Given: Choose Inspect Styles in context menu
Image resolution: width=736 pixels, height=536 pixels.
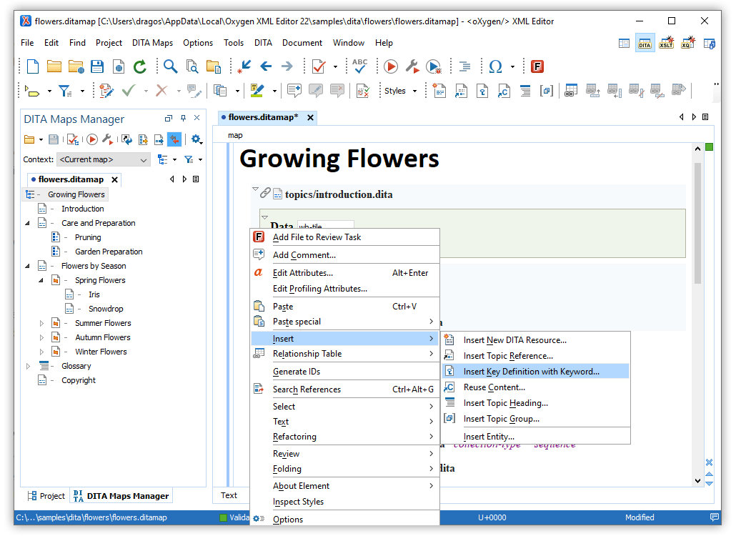Looking at the screenshot, I should [x=345, y=502].
